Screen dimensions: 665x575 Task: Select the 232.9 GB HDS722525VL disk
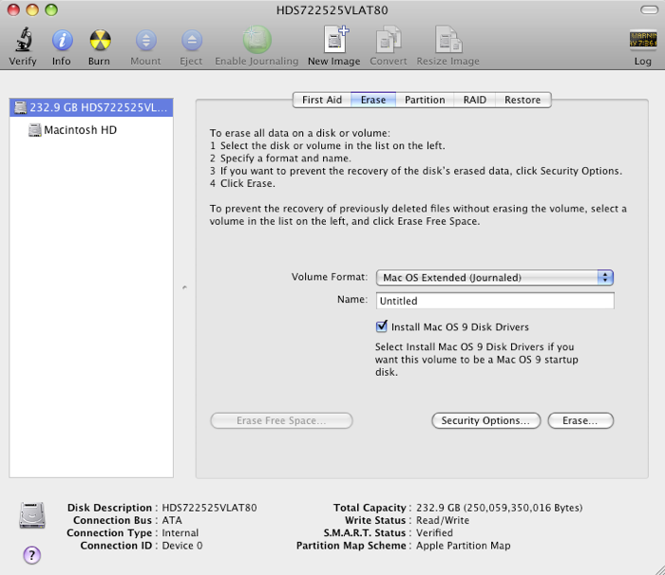[91, 107]
